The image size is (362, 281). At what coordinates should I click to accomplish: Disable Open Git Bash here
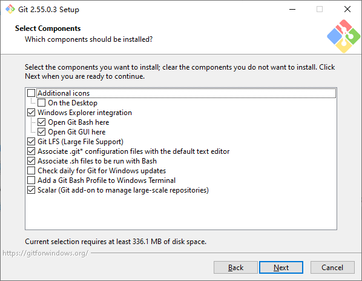[x=41, y=122]
